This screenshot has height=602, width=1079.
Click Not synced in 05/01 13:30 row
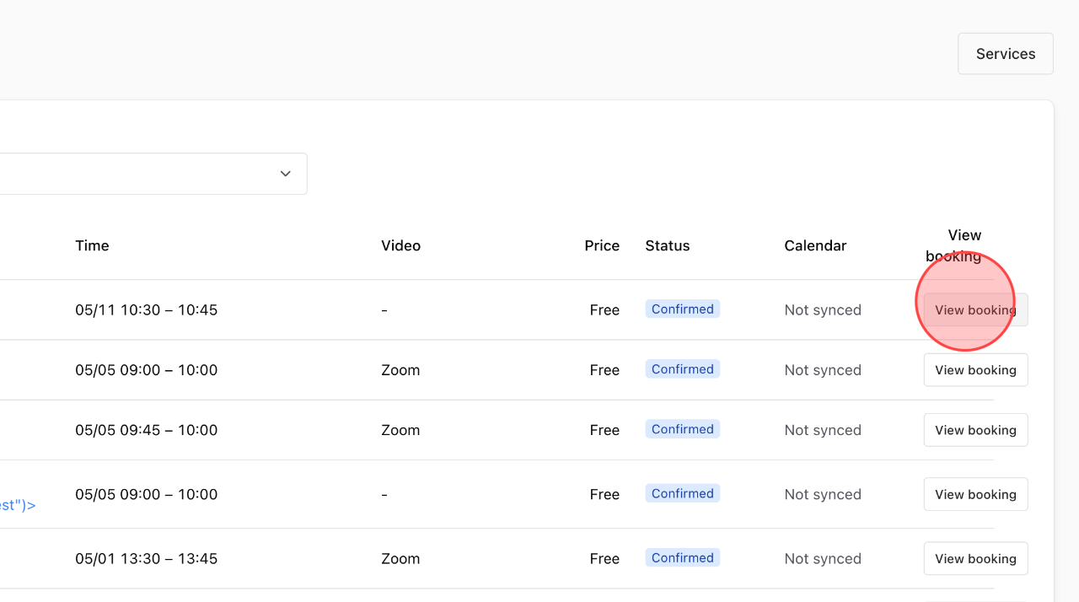point(823,558)
